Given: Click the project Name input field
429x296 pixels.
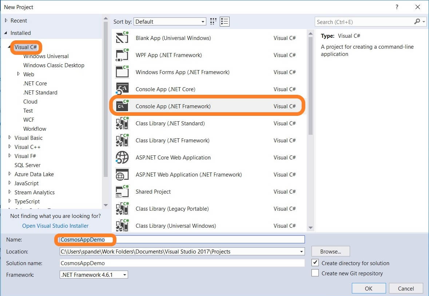Looking at the screenshot, I should click(x=182, y=239).
